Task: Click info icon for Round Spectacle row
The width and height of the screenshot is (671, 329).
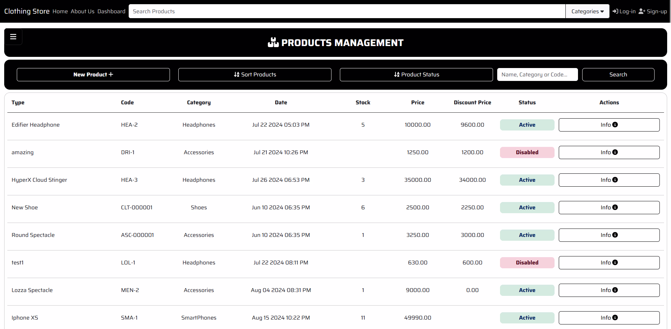Action: [x=615, y=235]
